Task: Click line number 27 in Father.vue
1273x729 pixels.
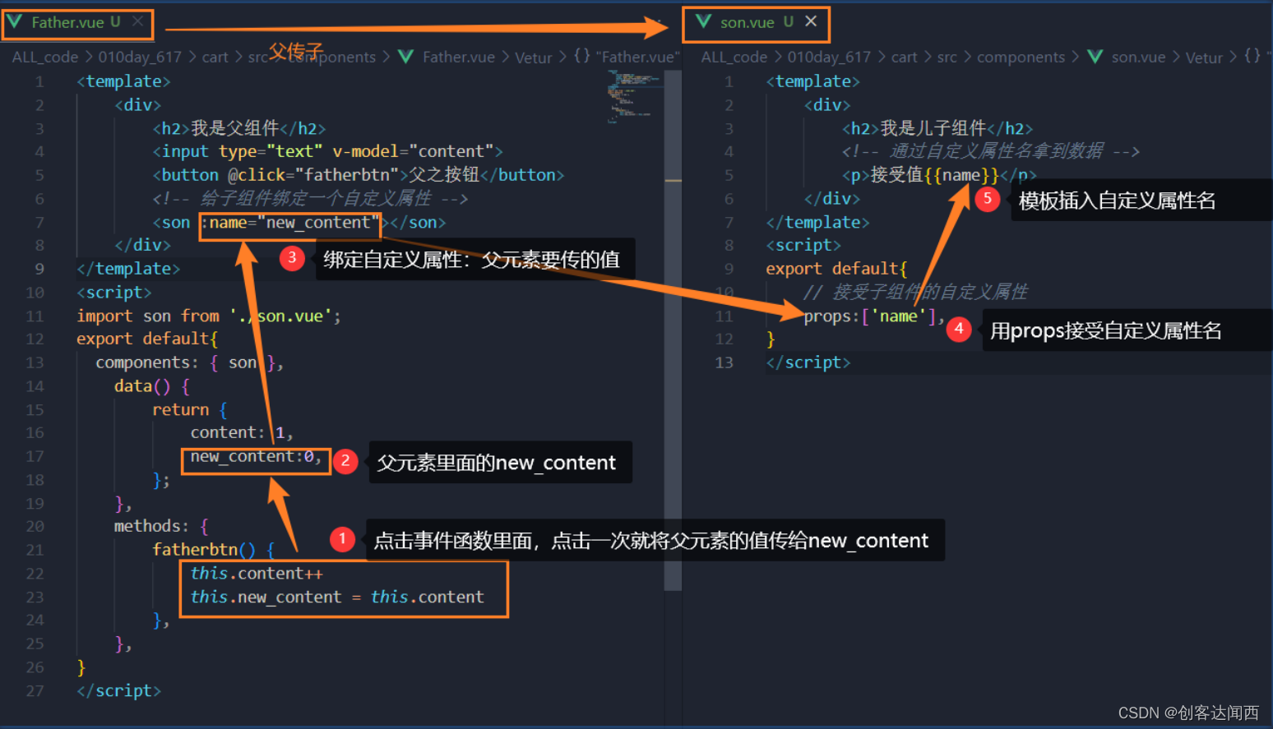Action: point(35,691)
